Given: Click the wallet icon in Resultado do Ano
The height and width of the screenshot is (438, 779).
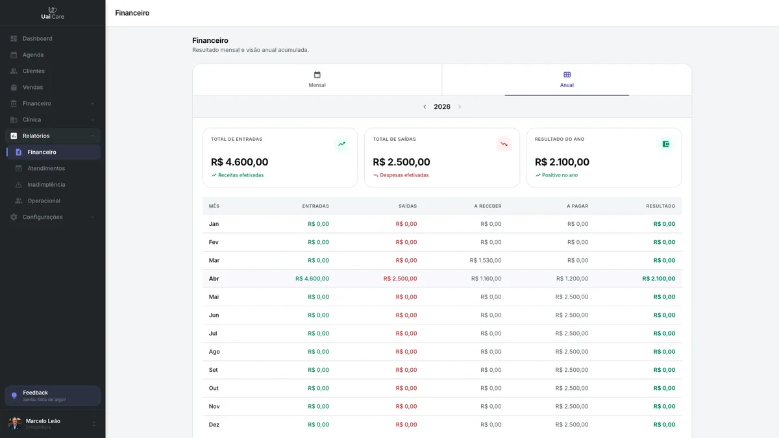Looking at the screenshot, I should pos(666,144).
